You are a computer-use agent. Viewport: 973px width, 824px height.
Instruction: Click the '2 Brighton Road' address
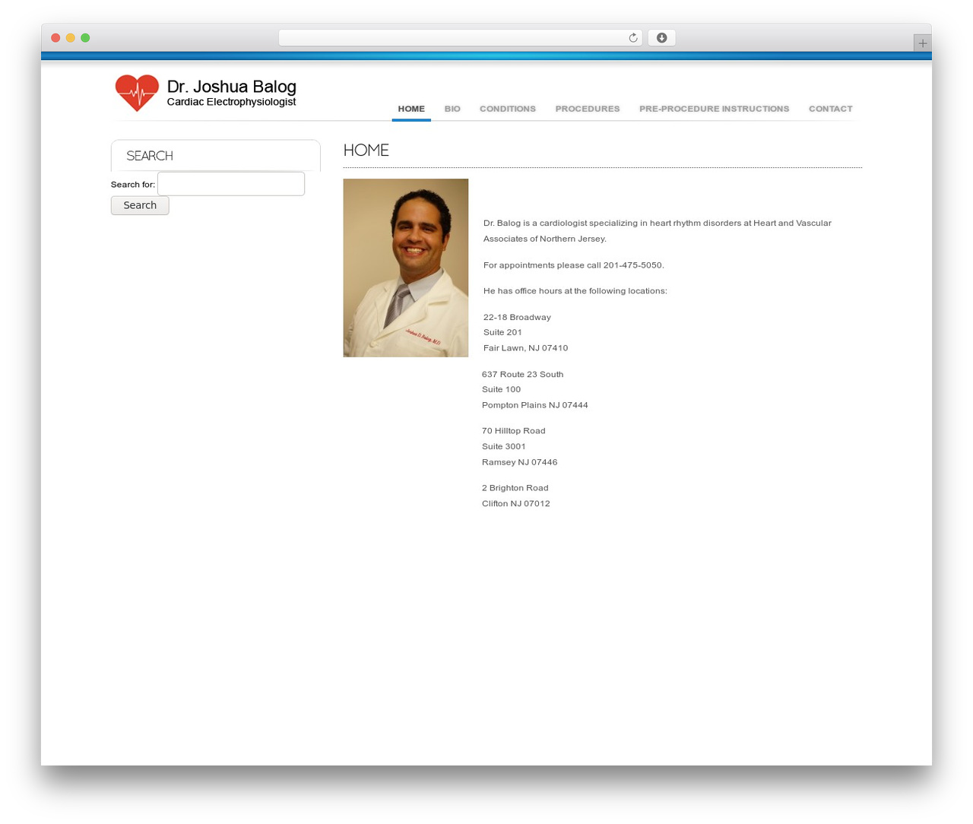(x=515, y=488)
